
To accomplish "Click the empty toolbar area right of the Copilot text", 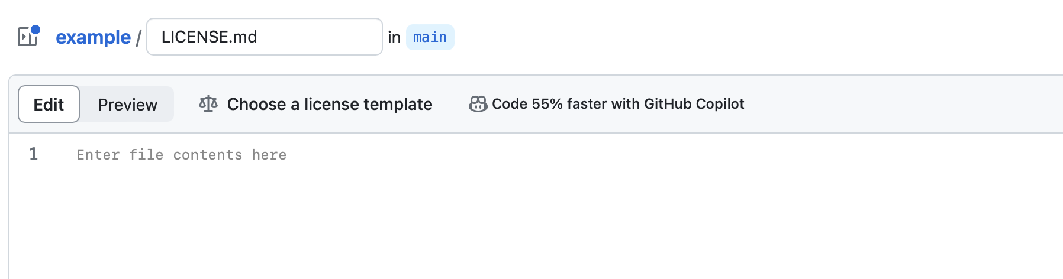I will coord(900,104).
